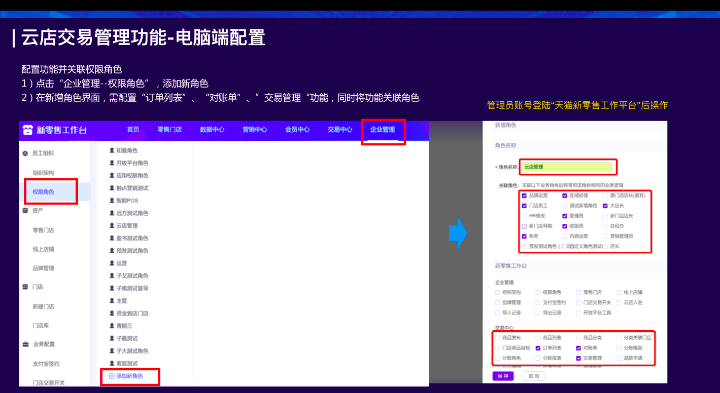Screen dimensions: 720x393
Task: Check the 内容运营 checkbox
Action: [x=565, y=236]
